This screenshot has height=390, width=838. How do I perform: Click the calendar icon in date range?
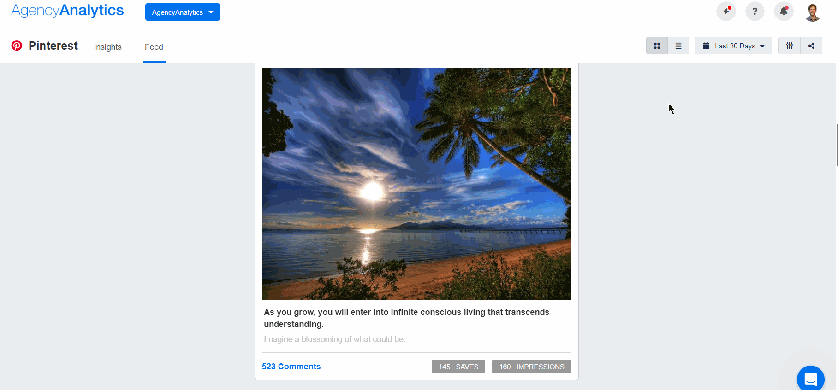[706, 46]
